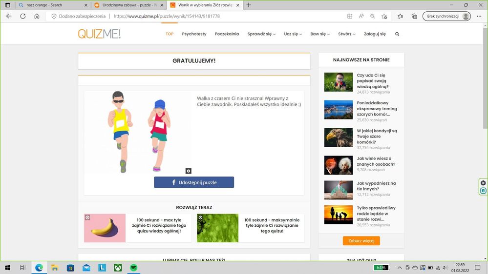488x274 pixels.
Task: Add this page to favorites star icon
Action: pyautogui.click(x=384, y=16)
